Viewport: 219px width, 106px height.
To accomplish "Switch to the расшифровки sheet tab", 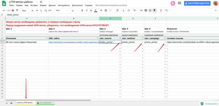I will click(45, 103).
